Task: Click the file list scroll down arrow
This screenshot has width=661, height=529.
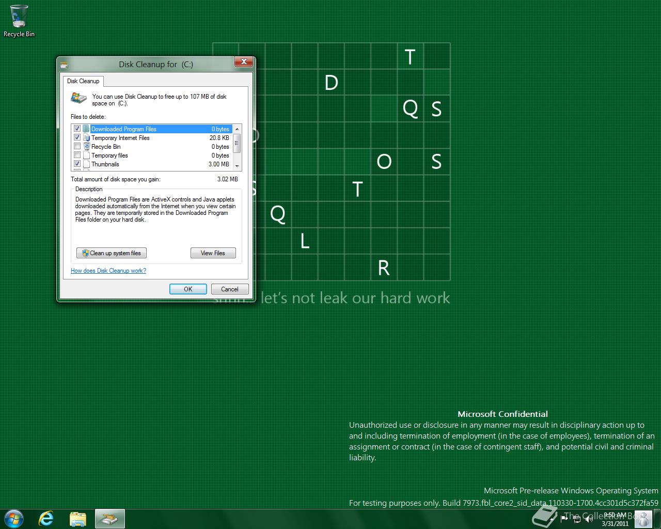Action: click(237, 166)
